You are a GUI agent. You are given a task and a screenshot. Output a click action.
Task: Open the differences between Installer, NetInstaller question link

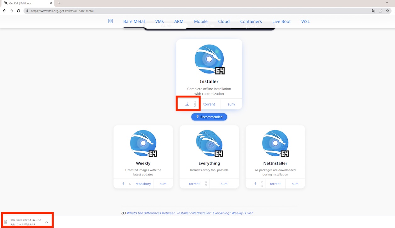click(x=189, y=213)
